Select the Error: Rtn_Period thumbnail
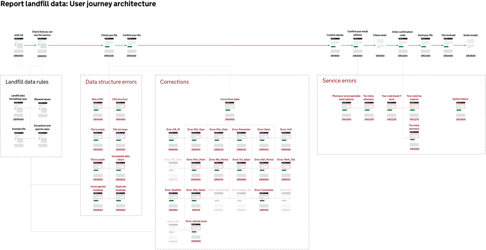This screenshot has height=250, width=486. point(218,169)
